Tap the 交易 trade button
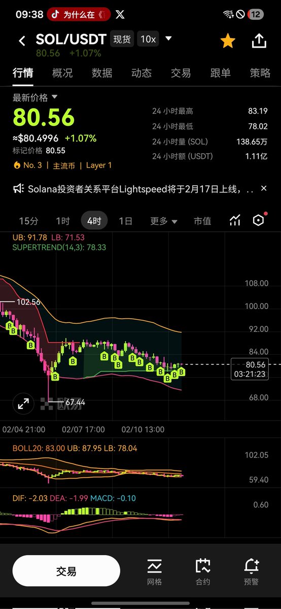 [66, 572]
